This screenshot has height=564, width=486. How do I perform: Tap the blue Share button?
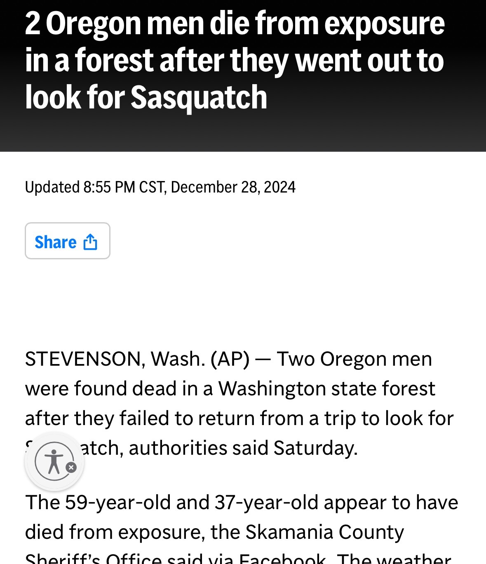[x=67, y=241]
